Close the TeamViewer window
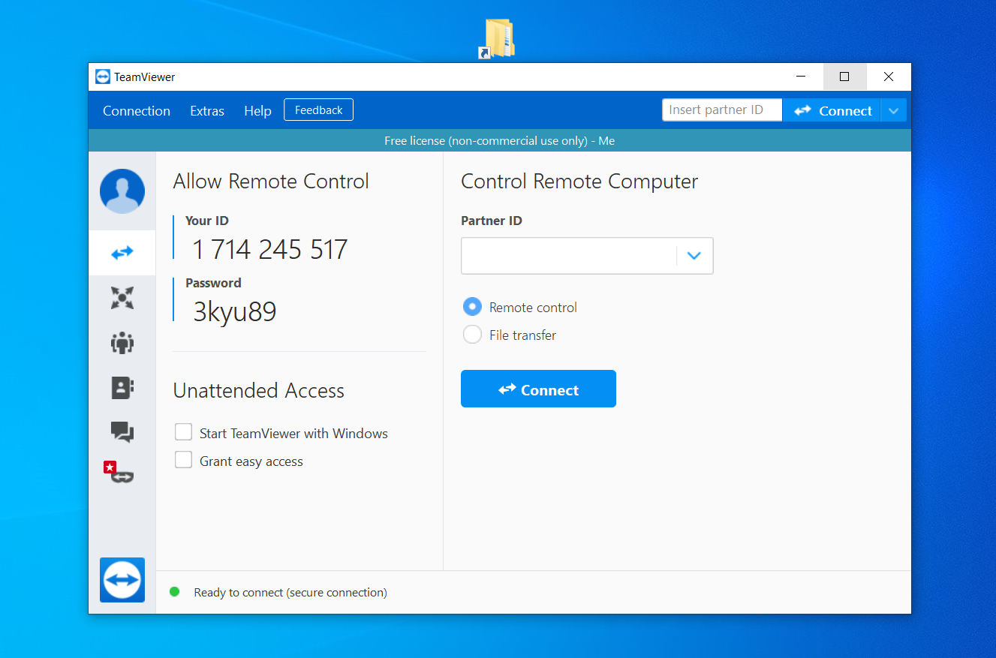996x658 pixels. [x=889, y=77]
